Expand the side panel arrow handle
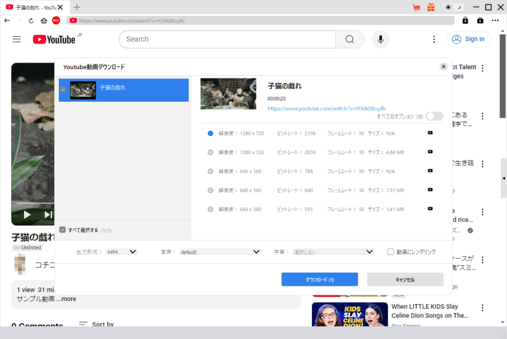 pos(503,178)
